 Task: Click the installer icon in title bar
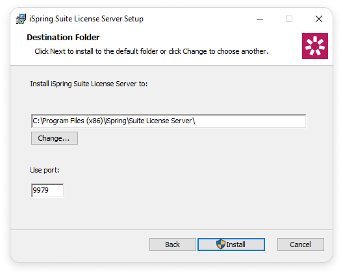(x=21, y=19)
